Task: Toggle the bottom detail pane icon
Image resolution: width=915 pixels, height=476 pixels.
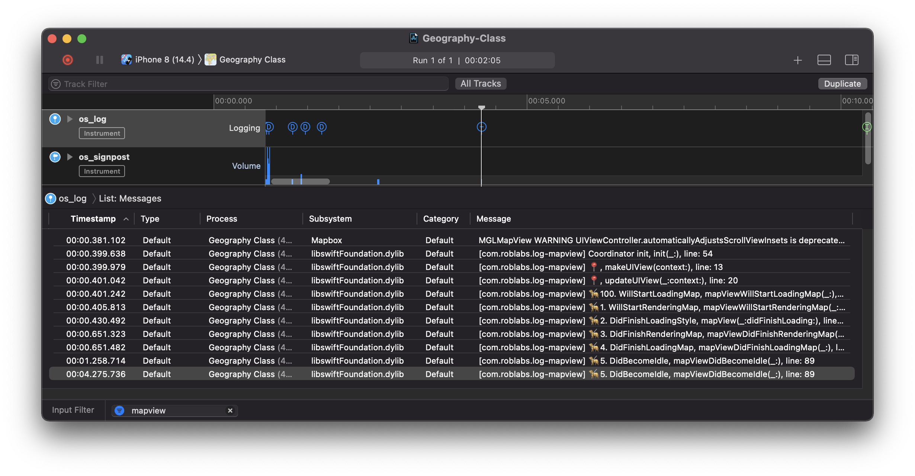Action: 824,60
